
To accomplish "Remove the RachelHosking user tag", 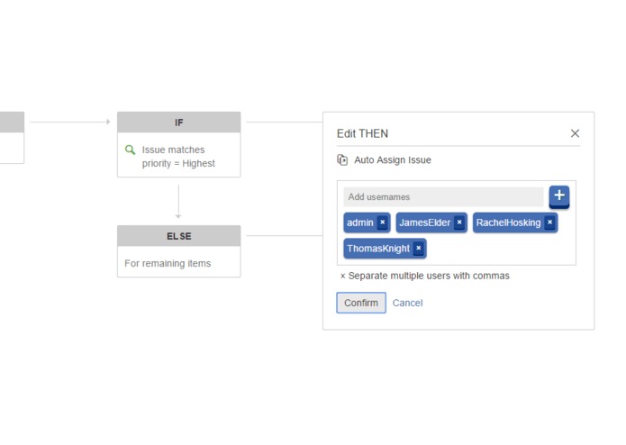I will [x=549, y=222].
